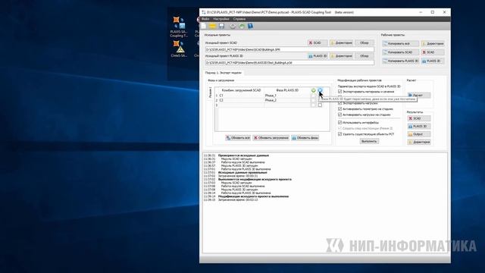
Task: Click the SCAD button under Результаты
Action: [x=419, y=118]
